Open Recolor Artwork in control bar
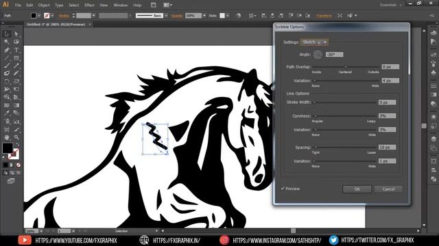This screenshot has height=246, width=439. pyautogui.click(x=238, y=16)
